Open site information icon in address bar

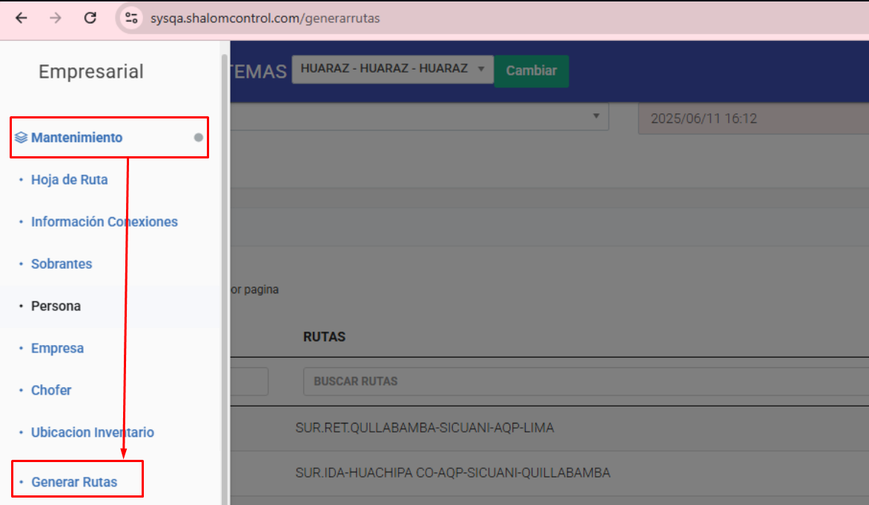tap(132, 18)
